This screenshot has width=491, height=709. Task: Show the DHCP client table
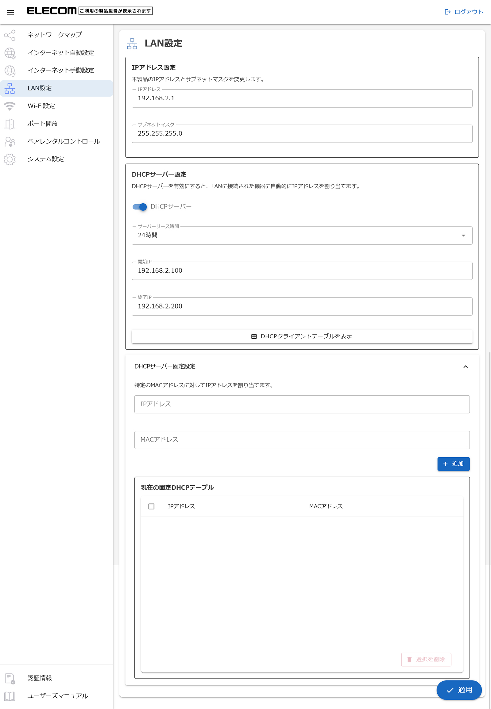coord(301,336)
